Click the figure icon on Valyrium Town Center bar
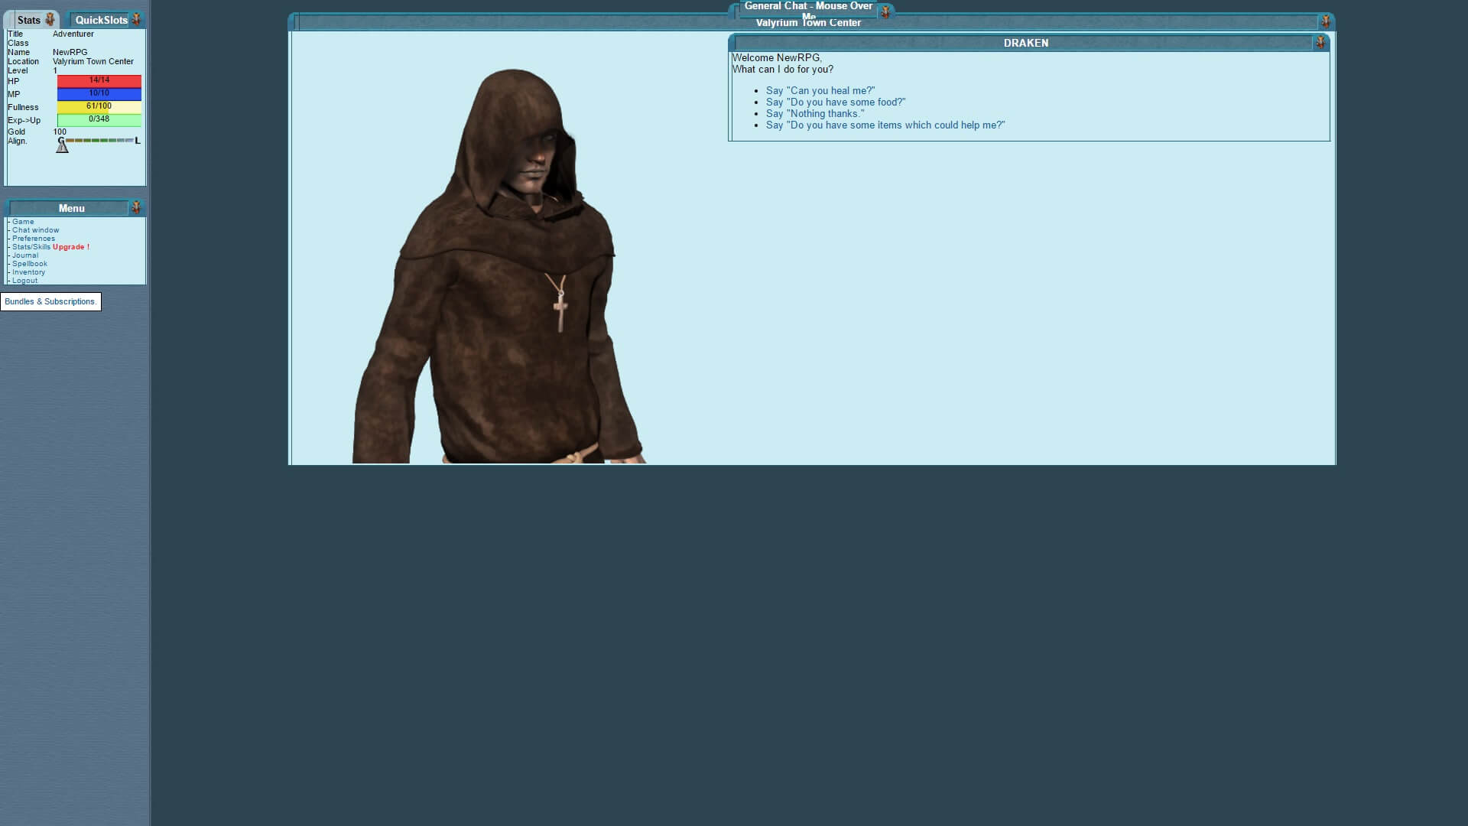 [1326, 22]
